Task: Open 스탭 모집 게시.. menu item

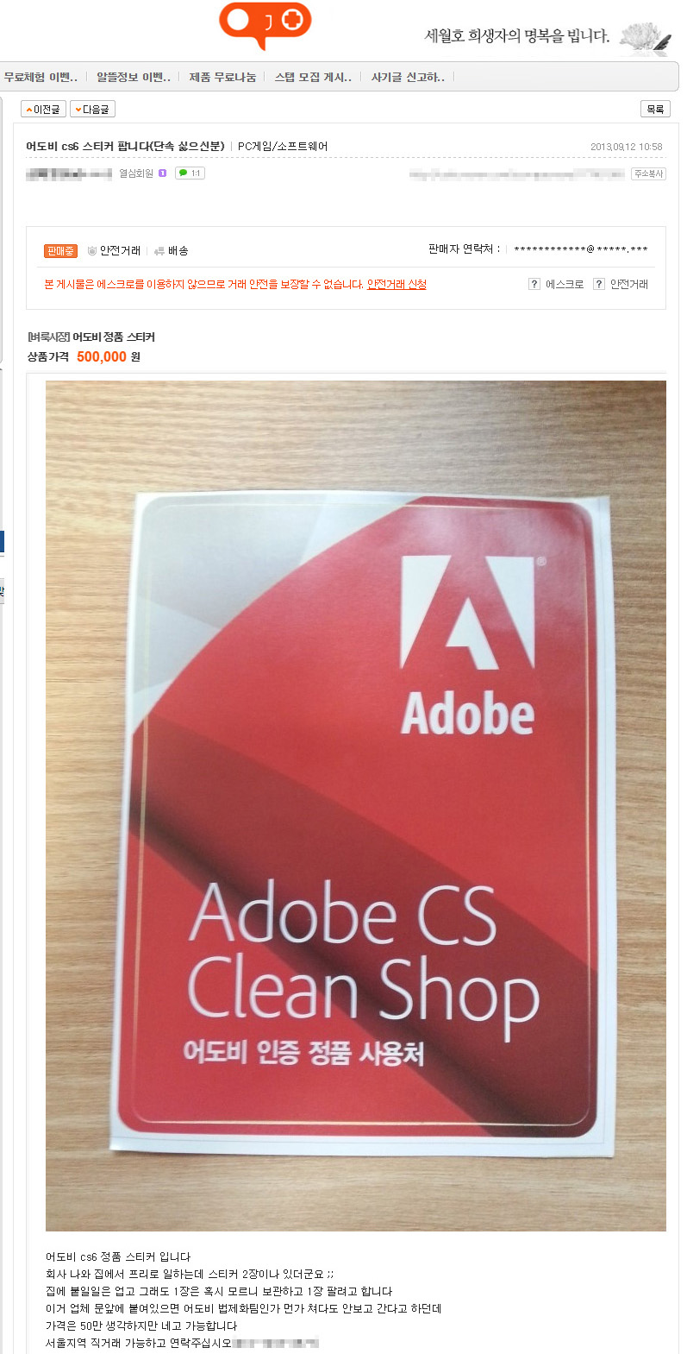Action: 313,77
